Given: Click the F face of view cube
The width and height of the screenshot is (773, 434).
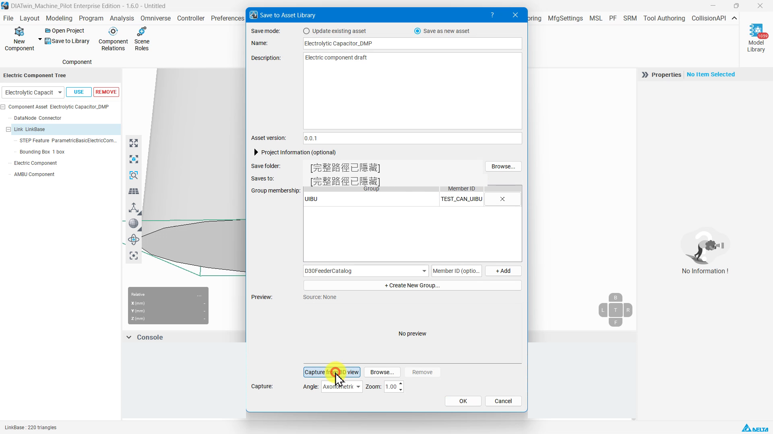Looking at the screenshot, I should click(615, 322).
